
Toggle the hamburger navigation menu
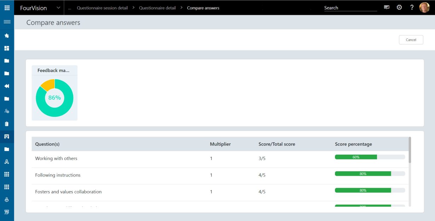pos(7,22)
